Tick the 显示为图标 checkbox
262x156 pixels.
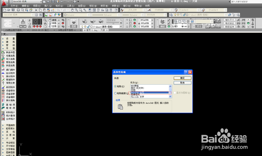[x=175, y=93]
